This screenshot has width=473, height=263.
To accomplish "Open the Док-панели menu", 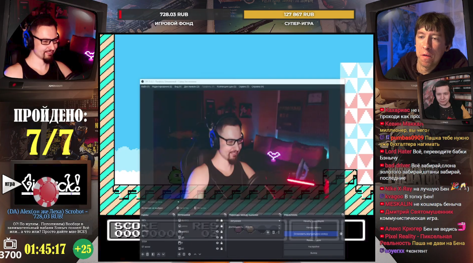I will click(x=192, y=87).
